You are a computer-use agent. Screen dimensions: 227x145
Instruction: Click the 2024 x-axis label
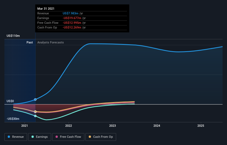click(x=157, y=126)
